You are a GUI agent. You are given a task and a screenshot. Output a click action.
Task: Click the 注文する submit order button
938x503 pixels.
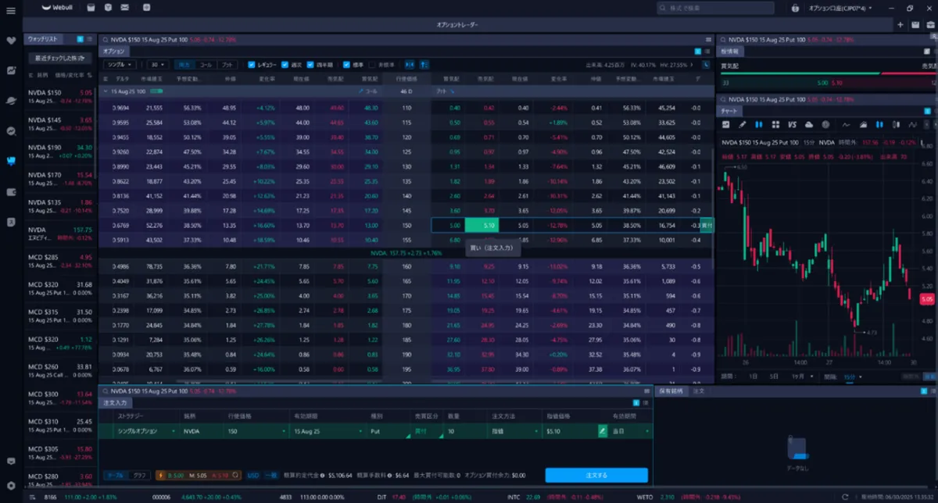point(596,475)
